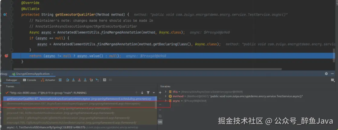
Task: Click the @Nullable annotation in editor
Action: 30,9
